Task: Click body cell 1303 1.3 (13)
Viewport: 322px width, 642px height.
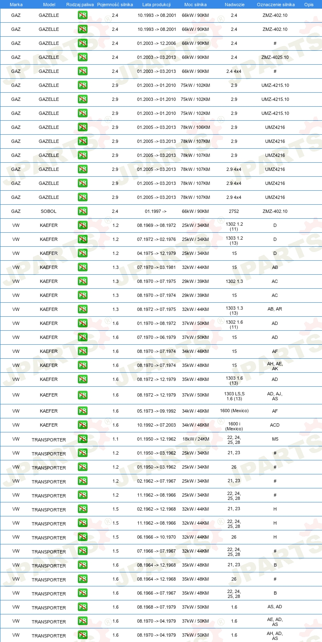Action: tap(234, 310)
